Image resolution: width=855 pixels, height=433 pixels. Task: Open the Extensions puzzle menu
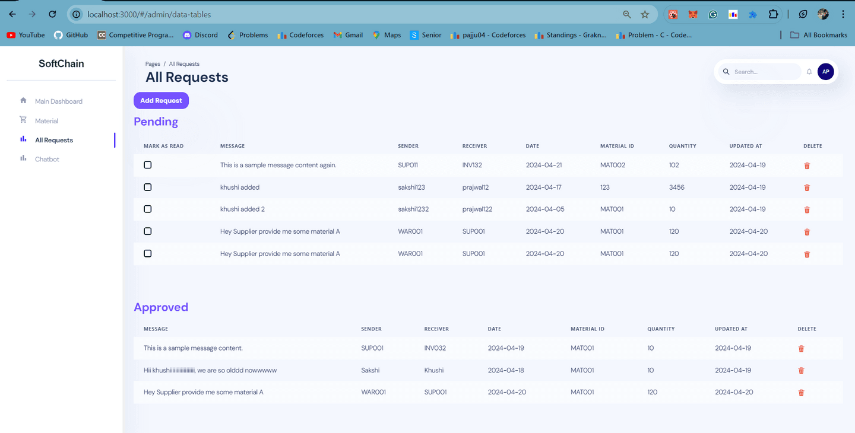click(773, 14)
